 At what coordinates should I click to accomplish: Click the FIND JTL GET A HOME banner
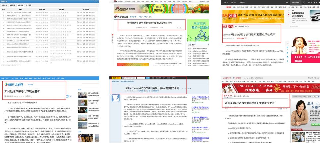point(271,88)
